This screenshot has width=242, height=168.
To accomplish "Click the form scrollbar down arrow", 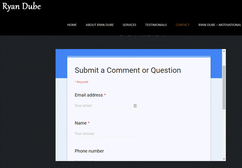I will 224,159.
